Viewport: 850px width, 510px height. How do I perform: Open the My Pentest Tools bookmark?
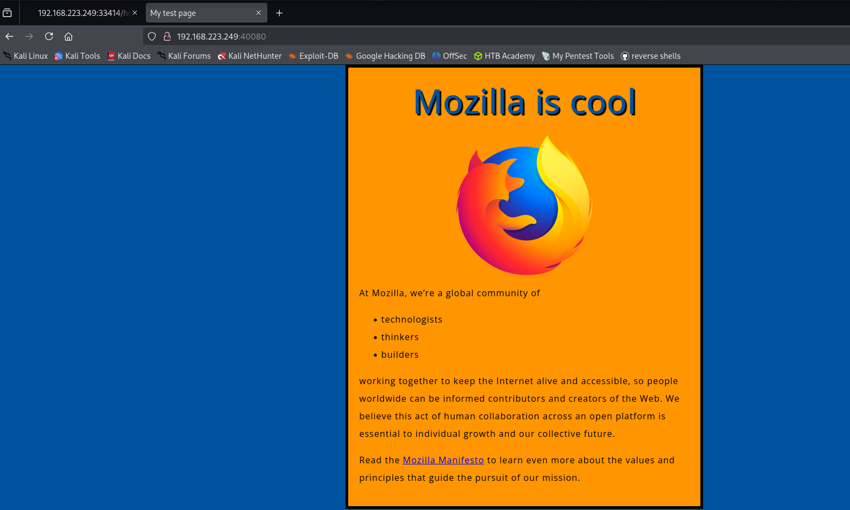point(578,56)
